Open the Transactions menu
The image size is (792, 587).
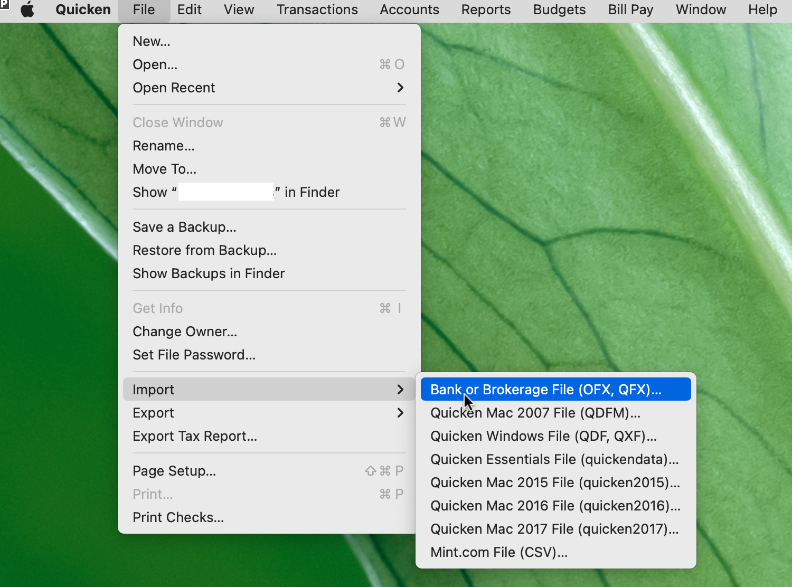[317, 10]
